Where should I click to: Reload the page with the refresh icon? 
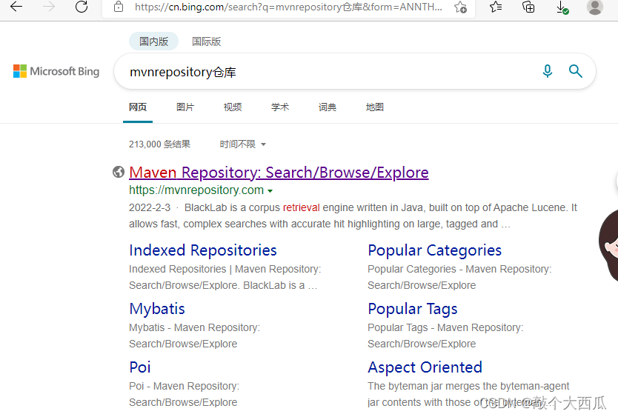coord(82,7)
